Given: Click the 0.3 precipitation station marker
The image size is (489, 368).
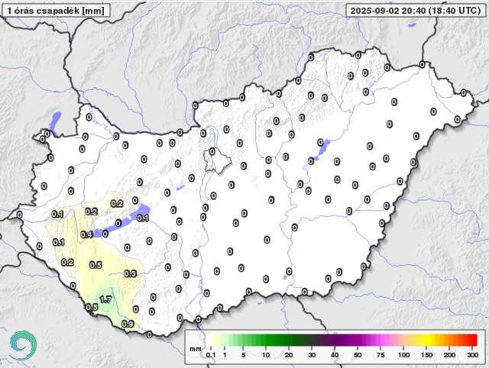Looking at the screenshot, I should click(130, 273).
